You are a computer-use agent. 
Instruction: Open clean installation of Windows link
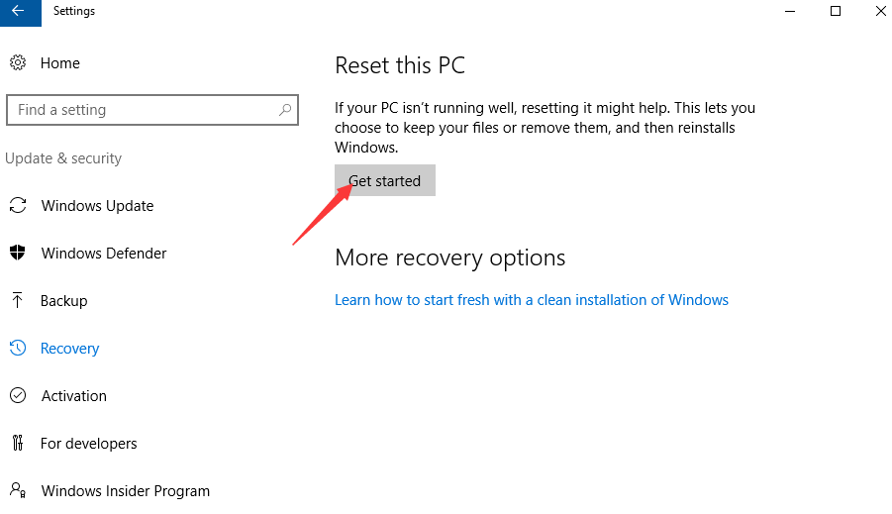pos(532,300)
